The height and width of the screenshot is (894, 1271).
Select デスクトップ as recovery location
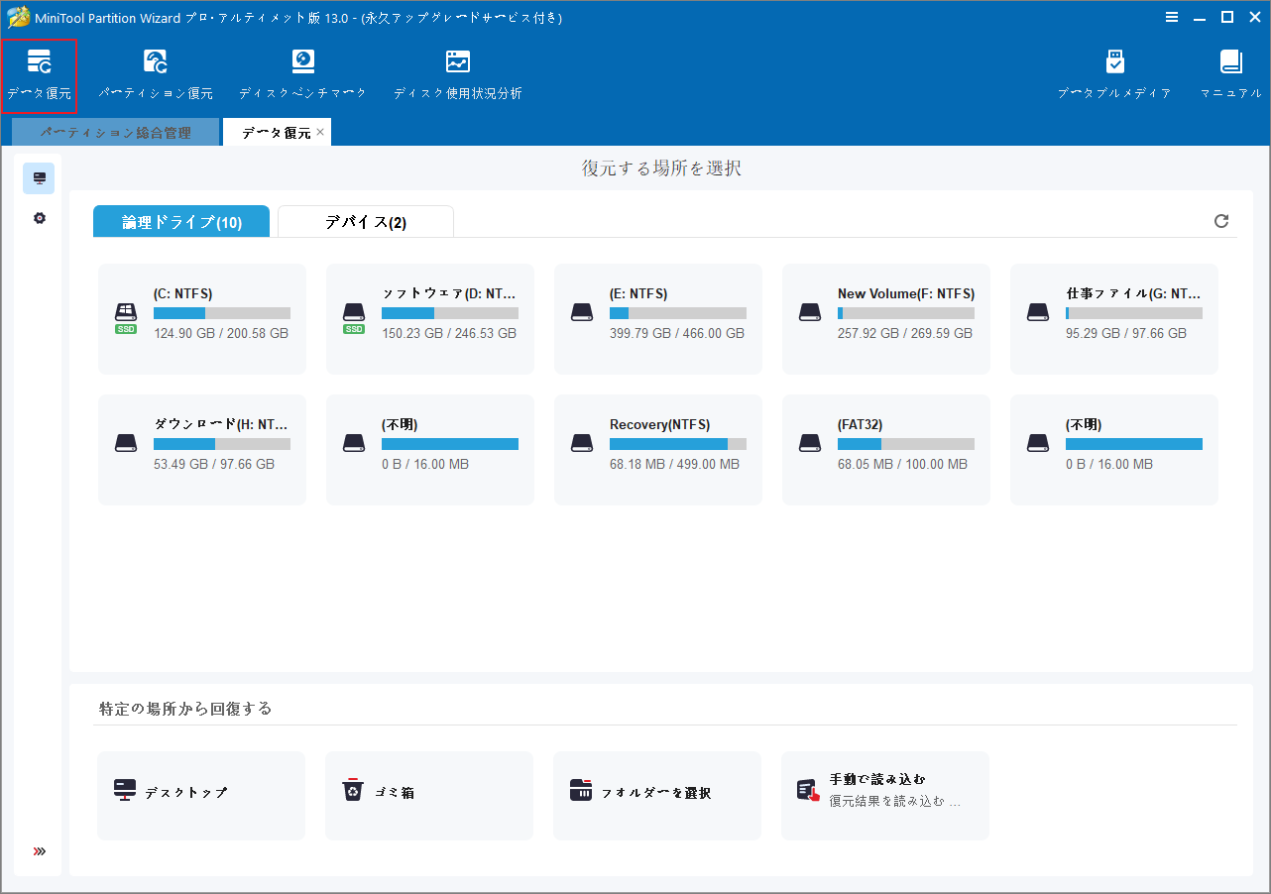[x=200, y=795]
